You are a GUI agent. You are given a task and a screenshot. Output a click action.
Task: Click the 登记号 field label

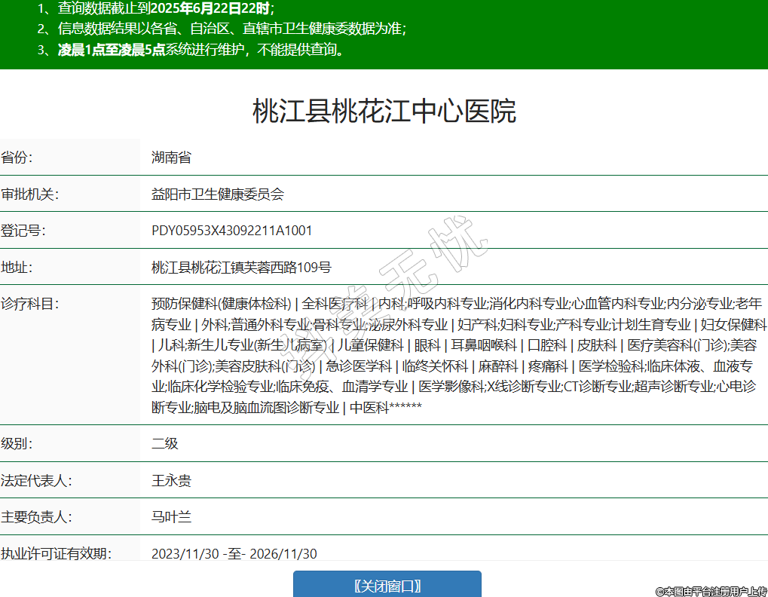coord(23,231)
